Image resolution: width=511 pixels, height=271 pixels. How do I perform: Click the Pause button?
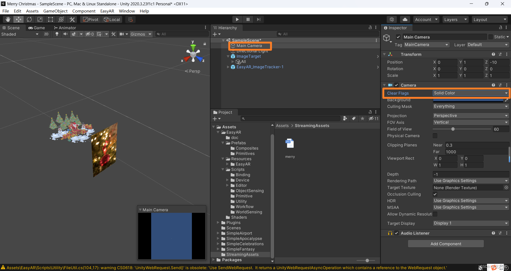(248, 19)
